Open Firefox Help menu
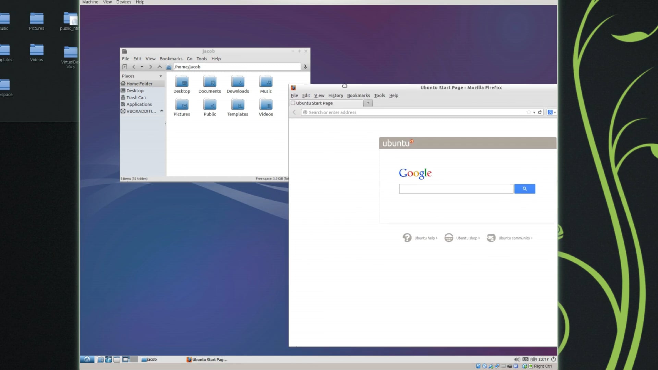This screenshot has width=658, height=370. tap(394, 96)
